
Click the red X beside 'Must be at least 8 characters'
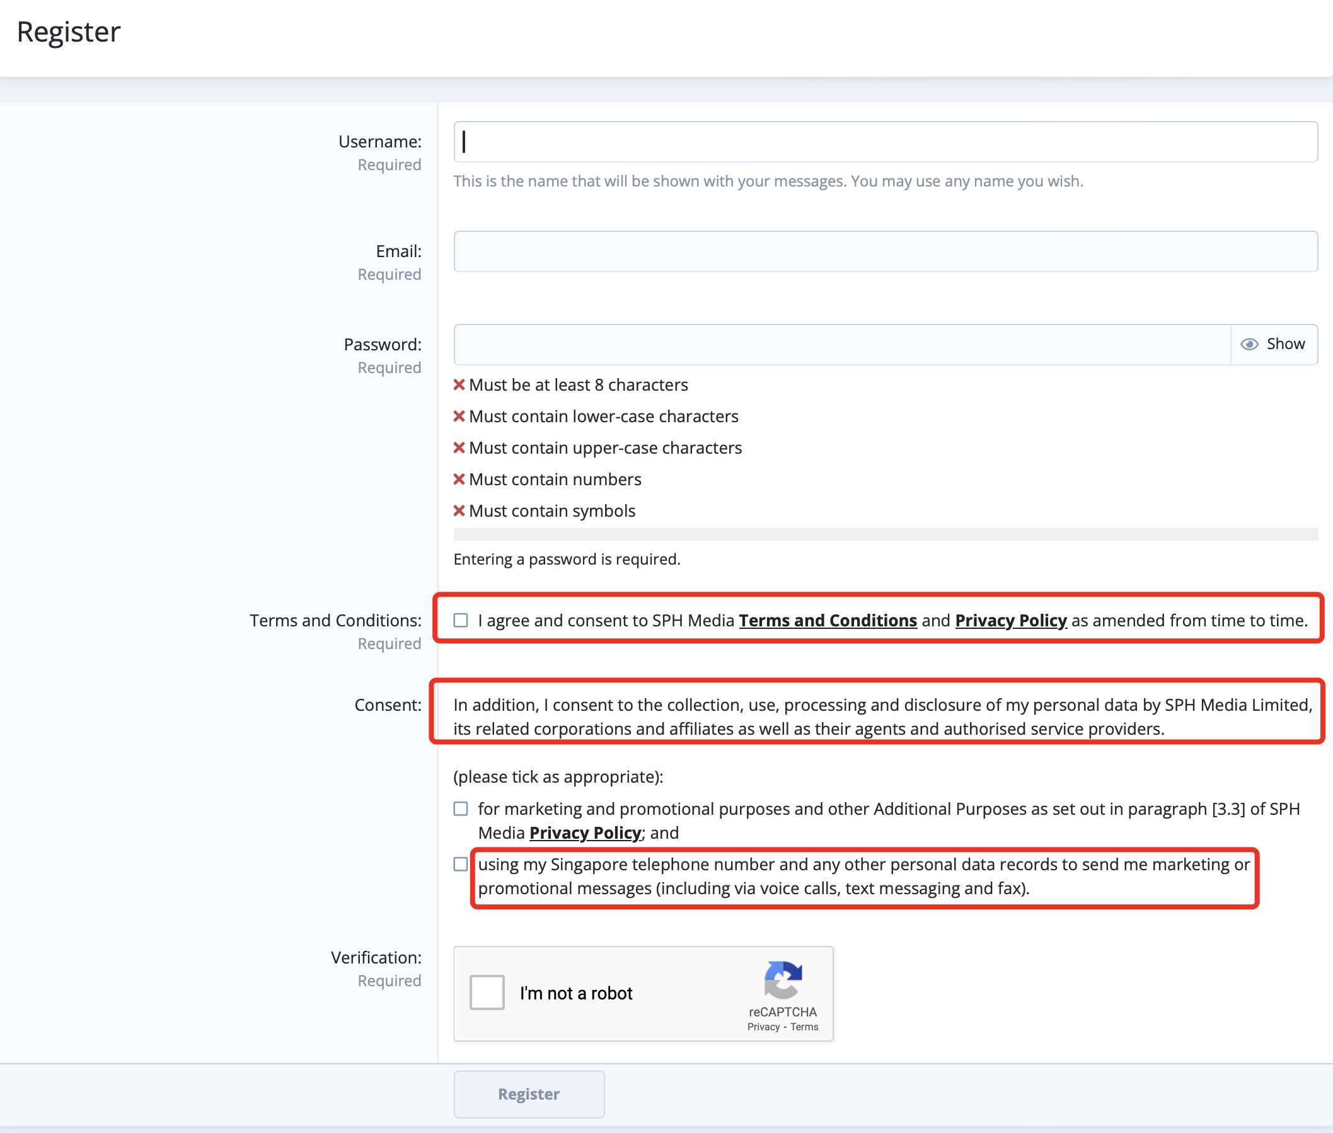459,385
